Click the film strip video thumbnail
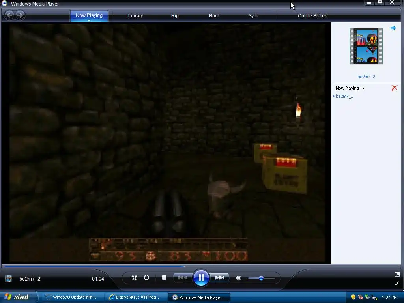 (366, 46)
